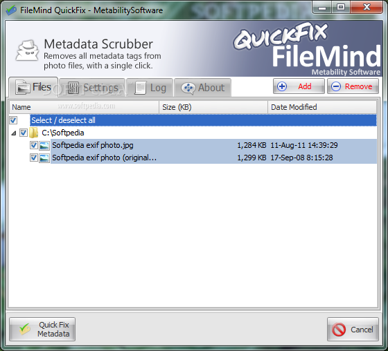This screenshot has width=388, height=351.
Task: Click the Cancel button
Action: [x=353, y=329]
